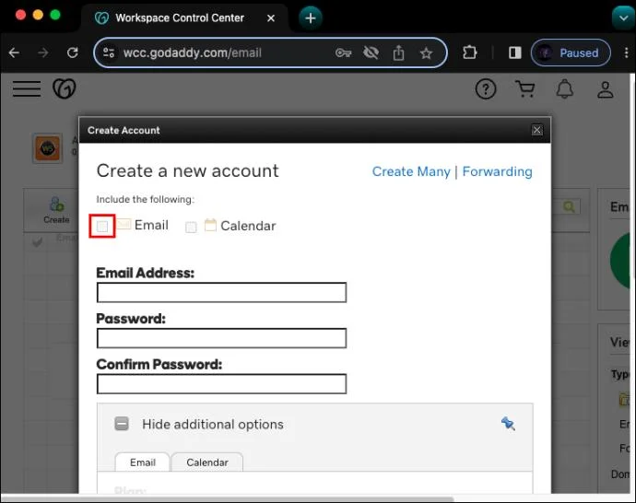Click the pin icon for additional options
Viewport: 636px width, 503px height.
[x=508, y=424]
